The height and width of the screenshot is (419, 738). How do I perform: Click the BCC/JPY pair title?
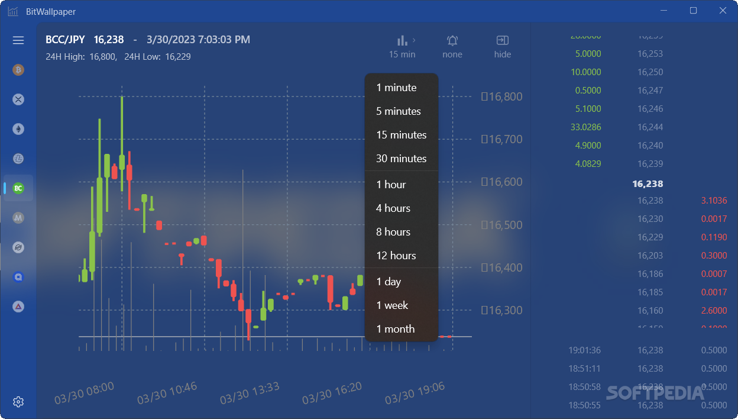pos(65,40)
